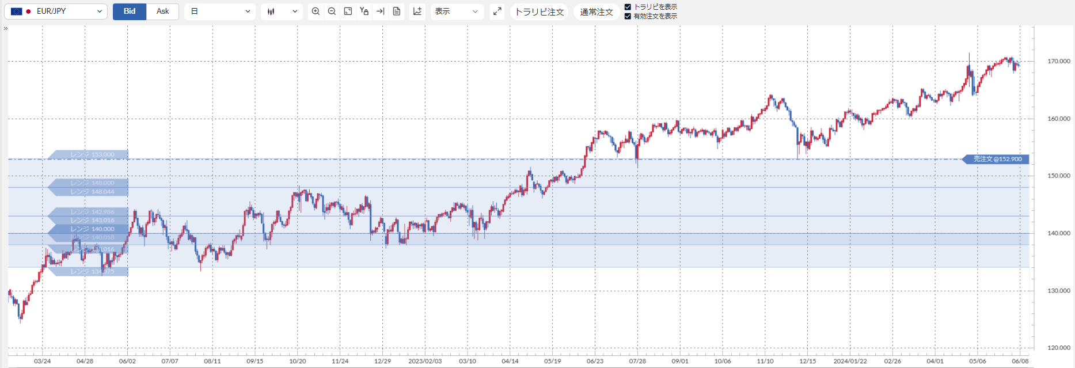Open the EUR/JPY currency pair dropdown
The image size is (1075, 368).
pos(56,12)
